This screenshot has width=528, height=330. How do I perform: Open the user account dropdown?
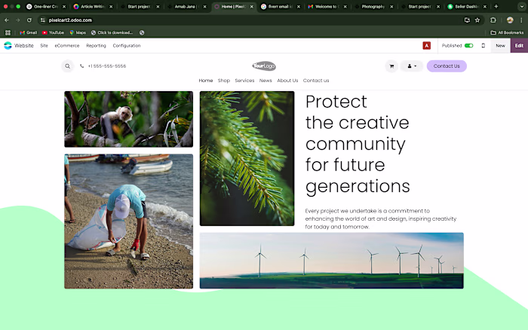[412, 66]
